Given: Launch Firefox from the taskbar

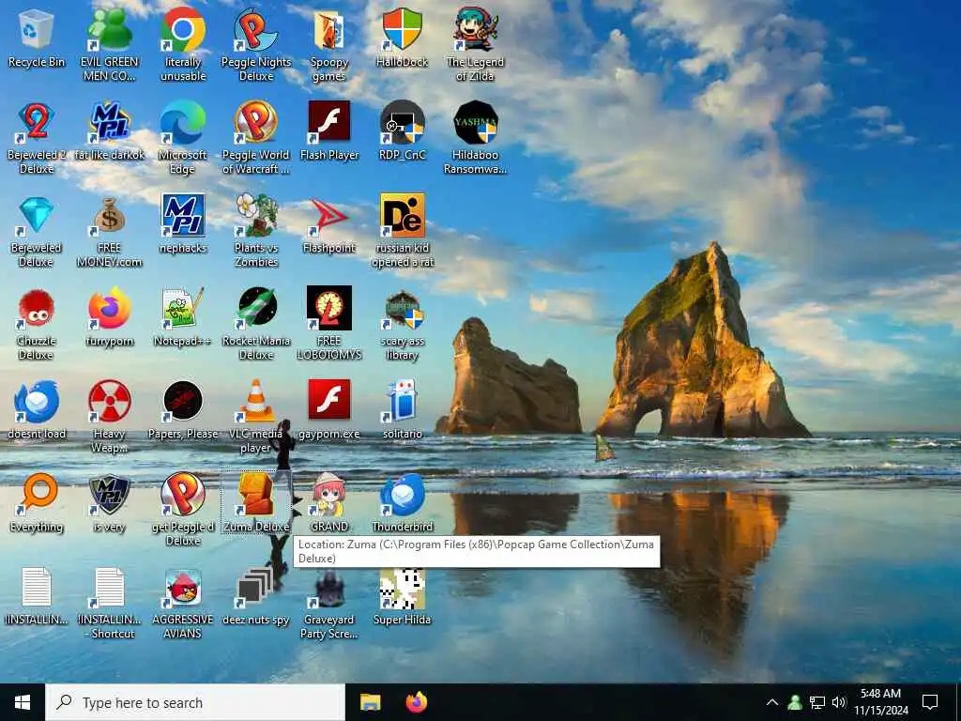Looking at the screenshot, I should tap(417, 702).
